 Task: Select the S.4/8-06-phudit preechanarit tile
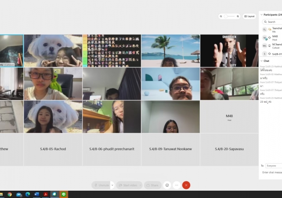pyautogui.click(x=112, y=150)
